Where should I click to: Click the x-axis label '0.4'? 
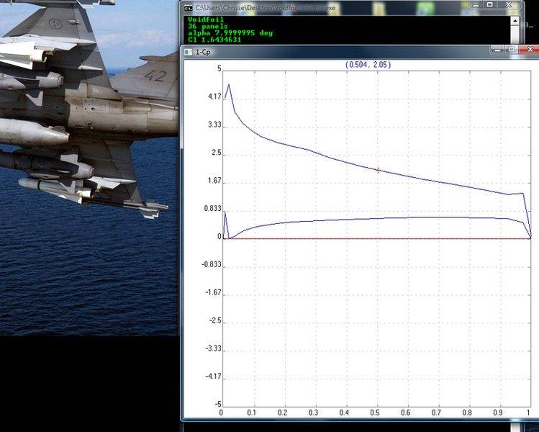(344, 413)
